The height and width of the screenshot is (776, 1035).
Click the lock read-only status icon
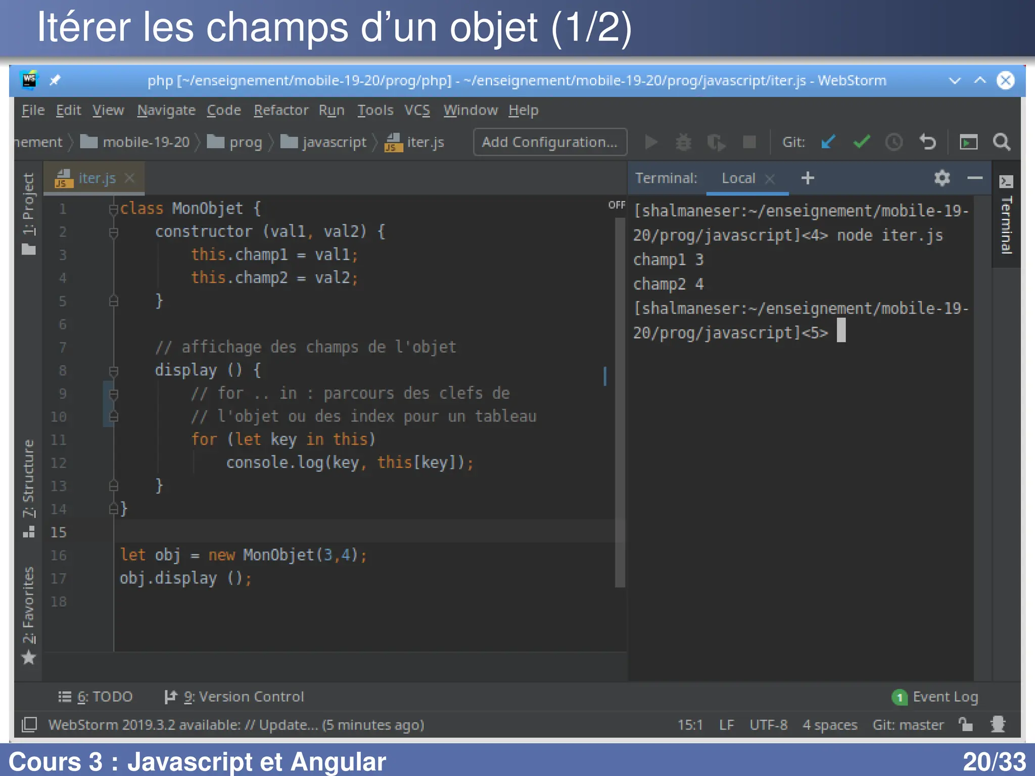[x=966, y=724]
